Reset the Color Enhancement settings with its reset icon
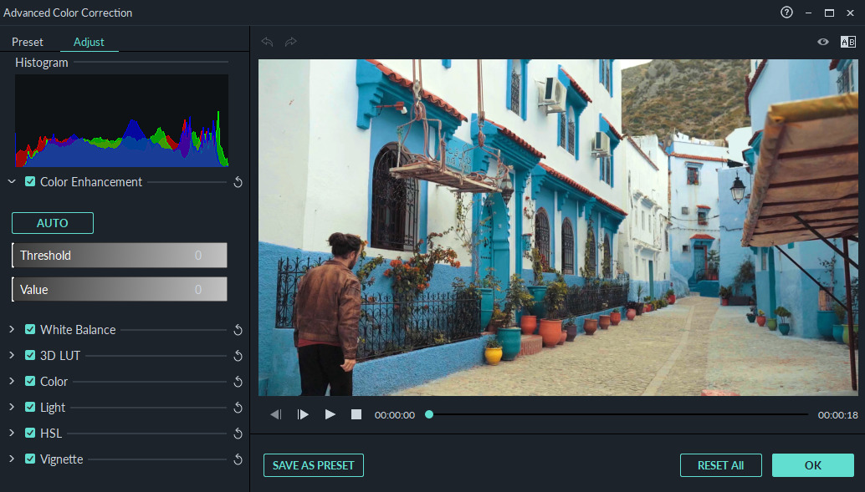Screen dimensions: 865x492 pos(238,181)
